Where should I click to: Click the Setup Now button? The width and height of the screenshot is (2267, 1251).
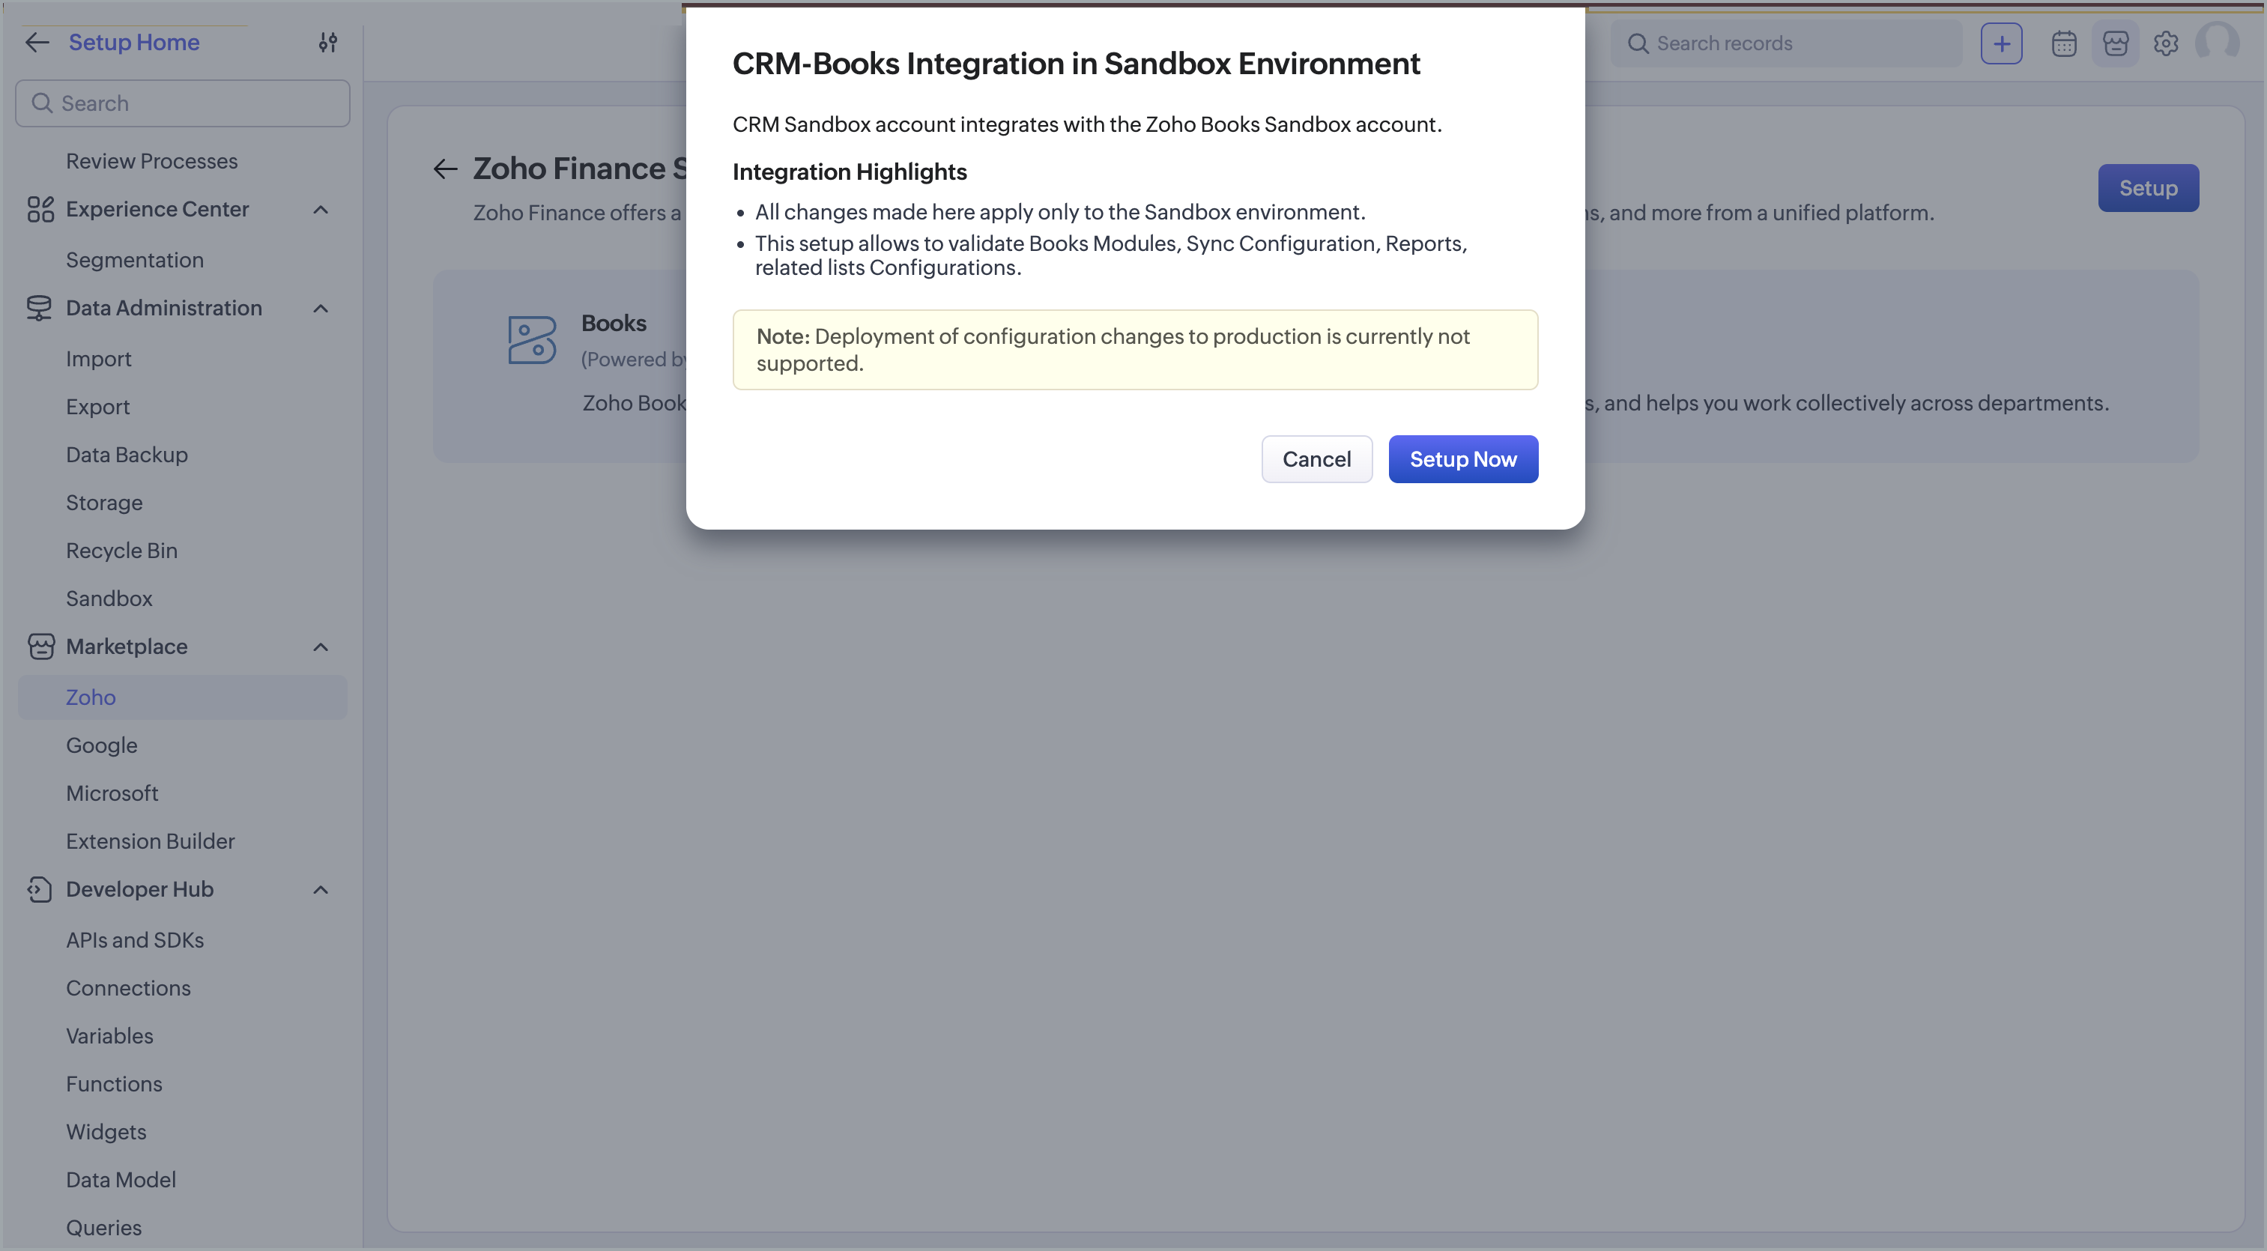tap(1462, 459)
